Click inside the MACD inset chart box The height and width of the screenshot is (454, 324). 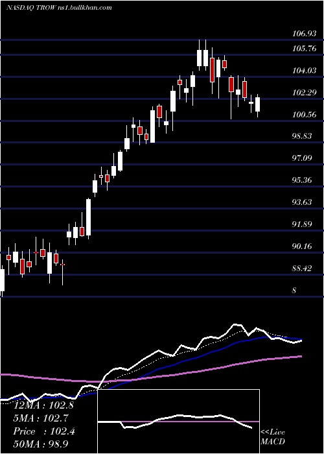click(x=178, y=422)
